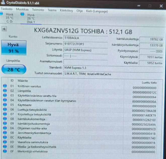Click the Isäntälukukertoja value 19762 GB
The height and width of the screenshot is (159, 166).
tap(151, 39)
